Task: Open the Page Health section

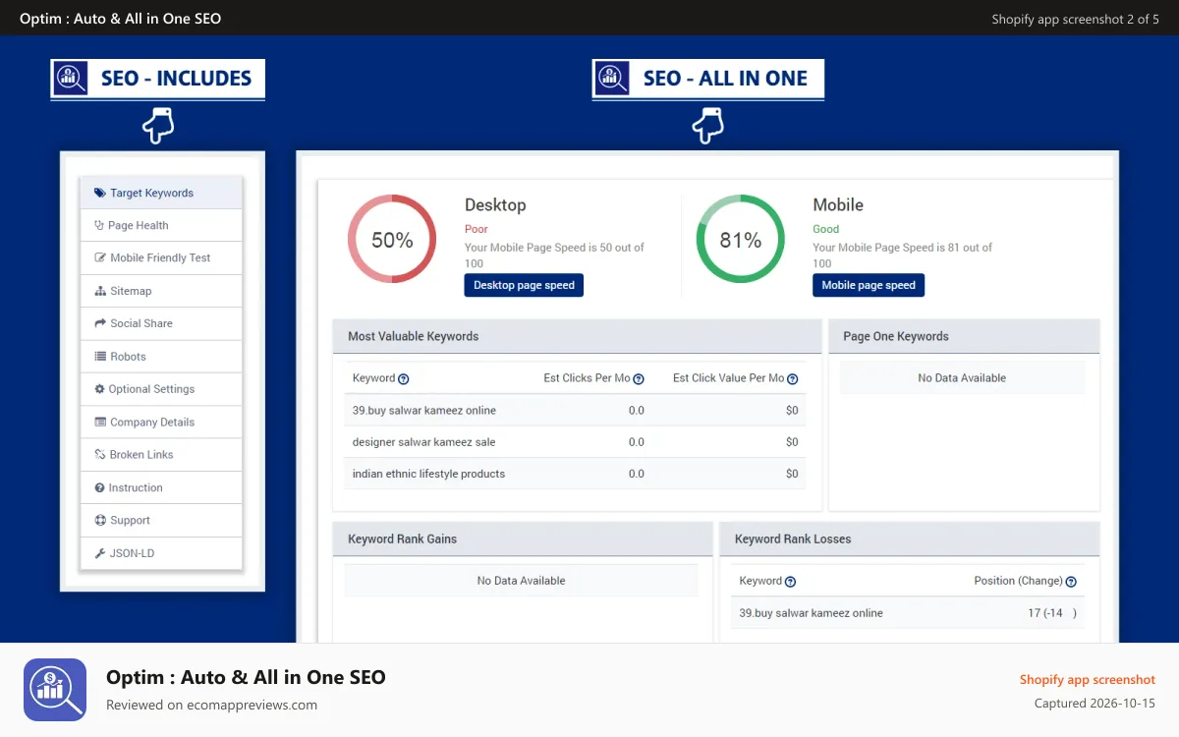Action: (x=161, y=226)
